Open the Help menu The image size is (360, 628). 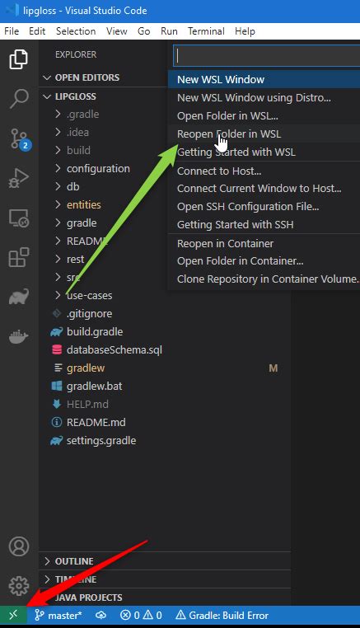tap(245, 31)
